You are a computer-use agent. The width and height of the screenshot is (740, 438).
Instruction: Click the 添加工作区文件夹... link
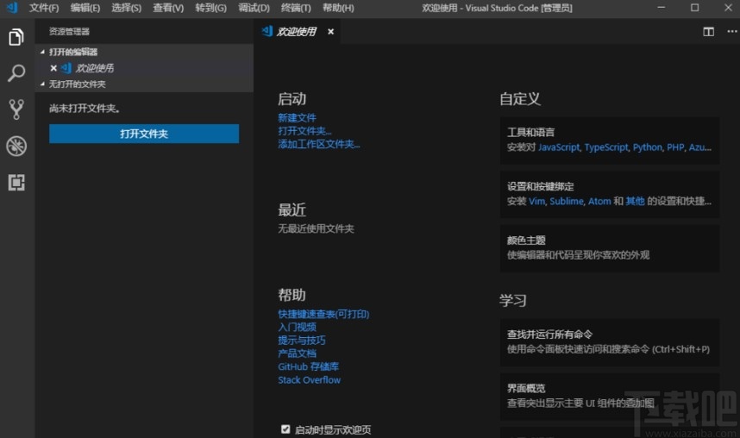tap(318, 144)
